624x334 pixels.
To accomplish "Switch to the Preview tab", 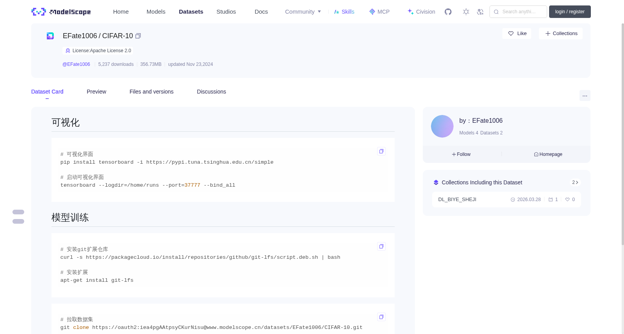I will (x=96, y=92).
